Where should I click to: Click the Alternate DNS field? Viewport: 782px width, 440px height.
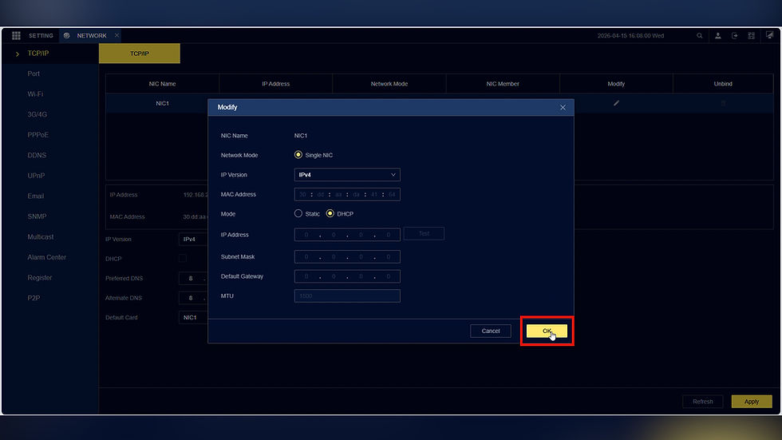tap(193, 298)
